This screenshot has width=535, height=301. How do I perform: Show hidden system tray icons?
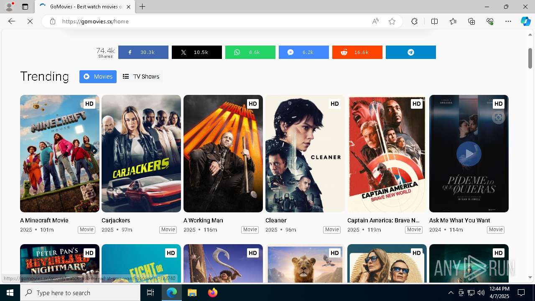(451, 293)
